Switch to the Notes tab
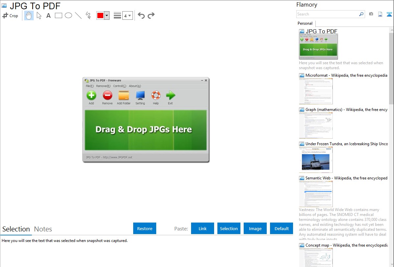The height and width of the screenshot is (267, 394). 43,229
